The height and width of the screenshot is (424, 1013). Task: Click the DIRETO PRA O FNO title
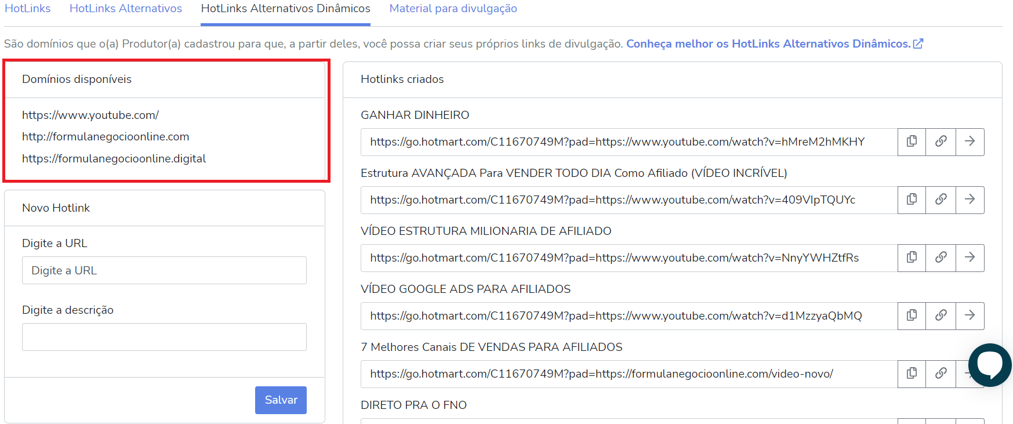[413, 405]
